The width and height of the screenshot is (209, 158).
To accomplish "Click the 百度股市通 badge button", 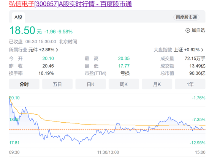I will [x=186, y=17].
